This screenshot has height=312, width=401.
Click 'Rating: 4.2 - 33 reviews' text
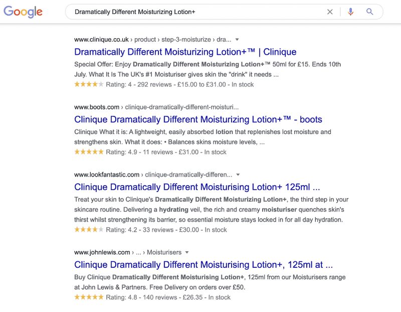tap(140, 230)
